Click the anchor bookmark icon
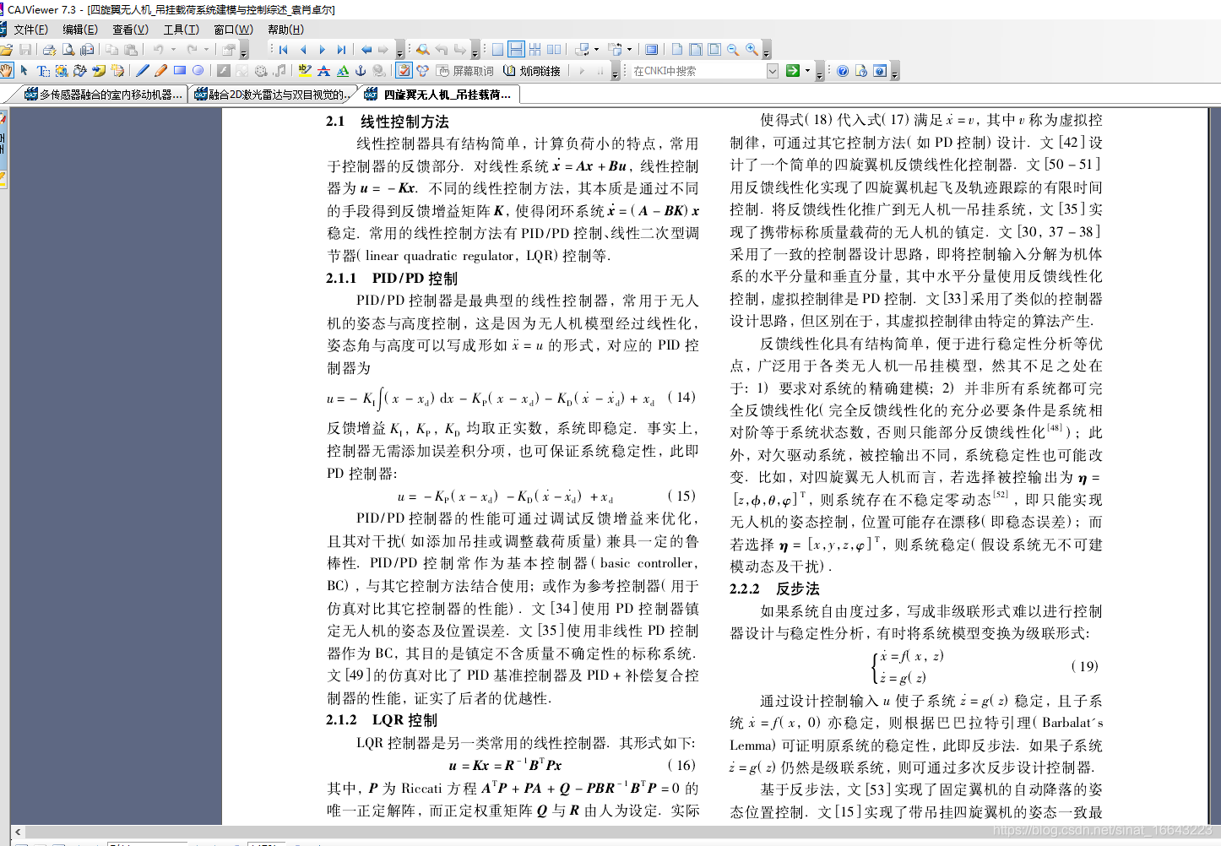 (x=361, y=71)
